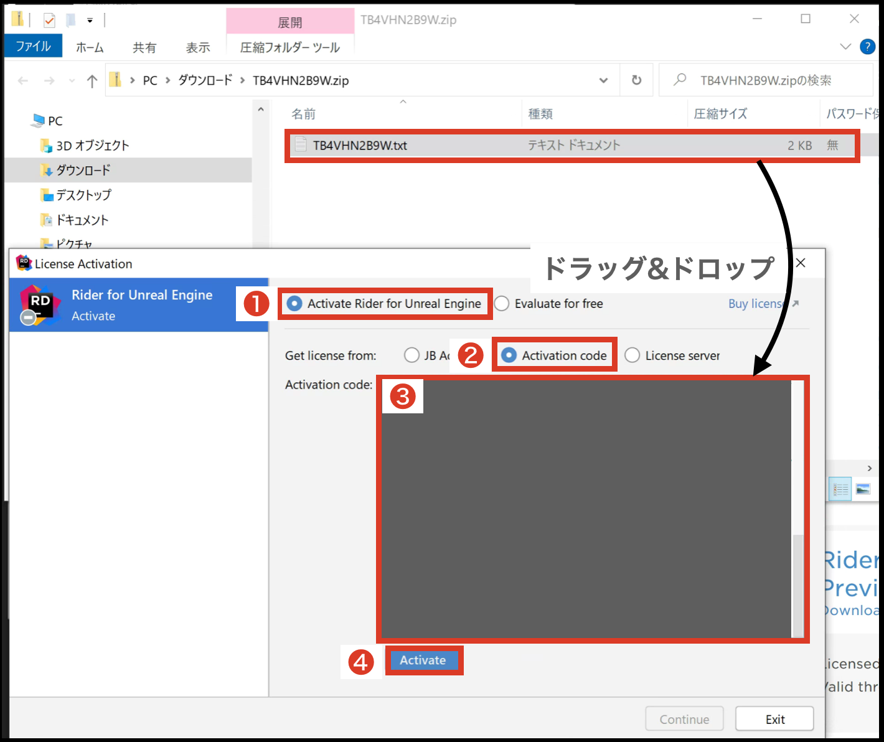Choose License server radio option
This screenshot has height=742, width=884.
click(632, 355)
